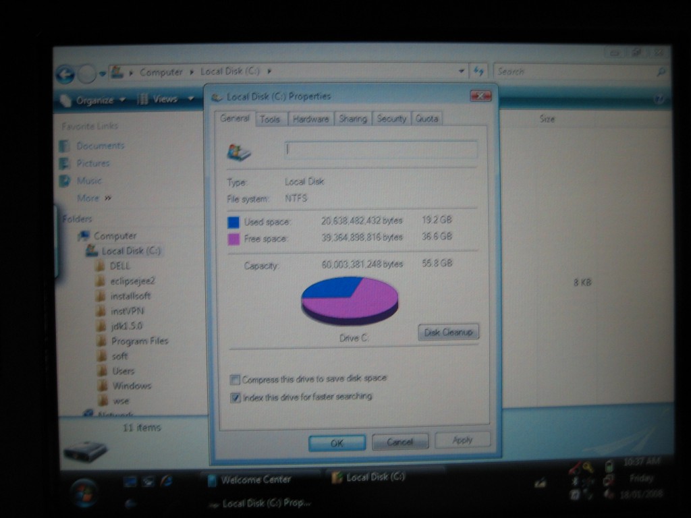Screen dimensions: 691x518
Task: Click the drive label text field
Action: tap(381, 150)
